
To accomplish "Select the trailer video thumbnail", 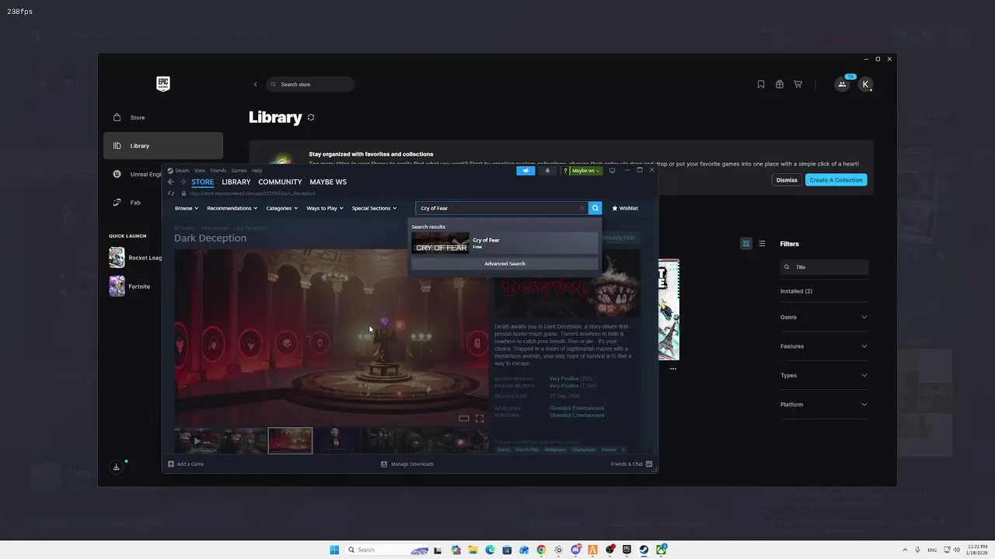I will (x=197, y=441).
